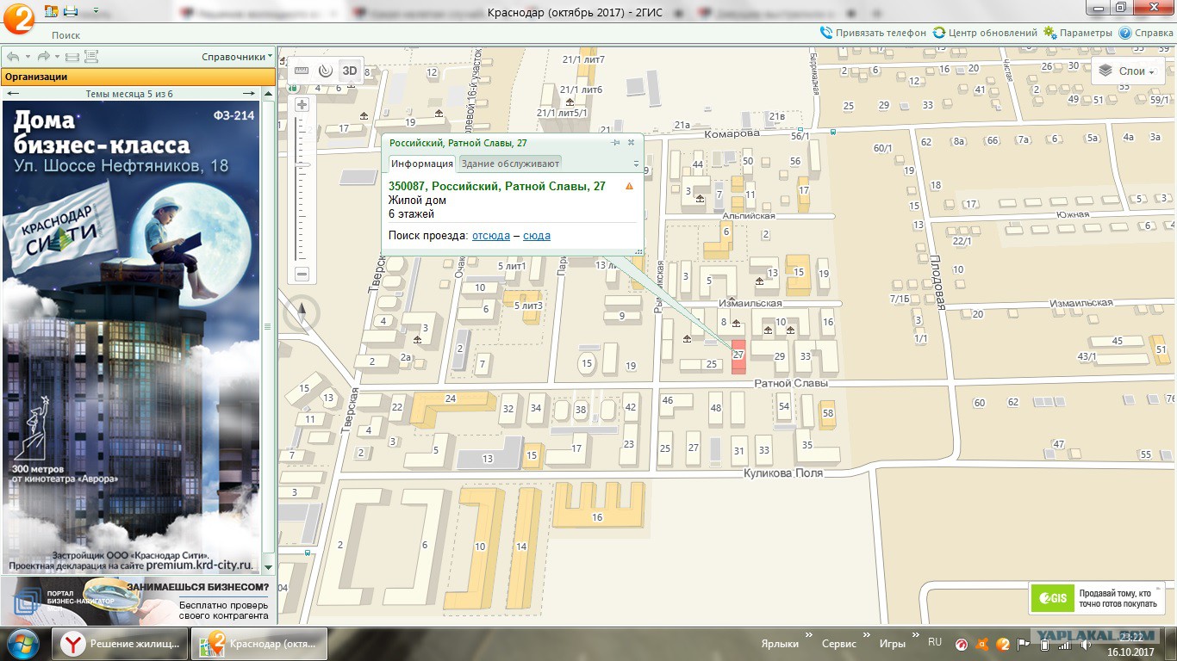Click the two-row card view icon
Image resolution: width=1177 pixels, height=661 pixels.
pyautogui.click(x=72, y=57)
